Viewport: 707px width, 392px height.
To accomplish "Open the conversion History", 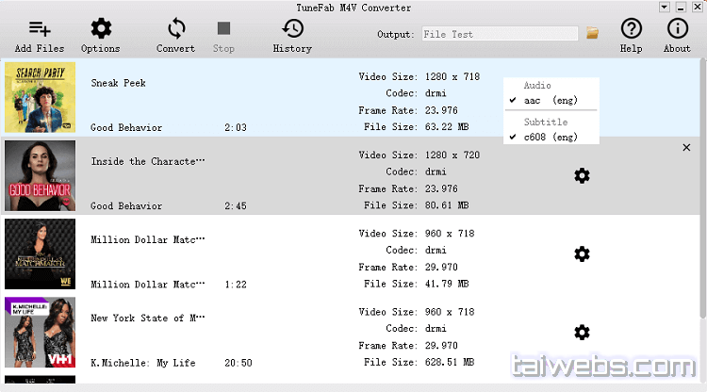I will point(292,29).
